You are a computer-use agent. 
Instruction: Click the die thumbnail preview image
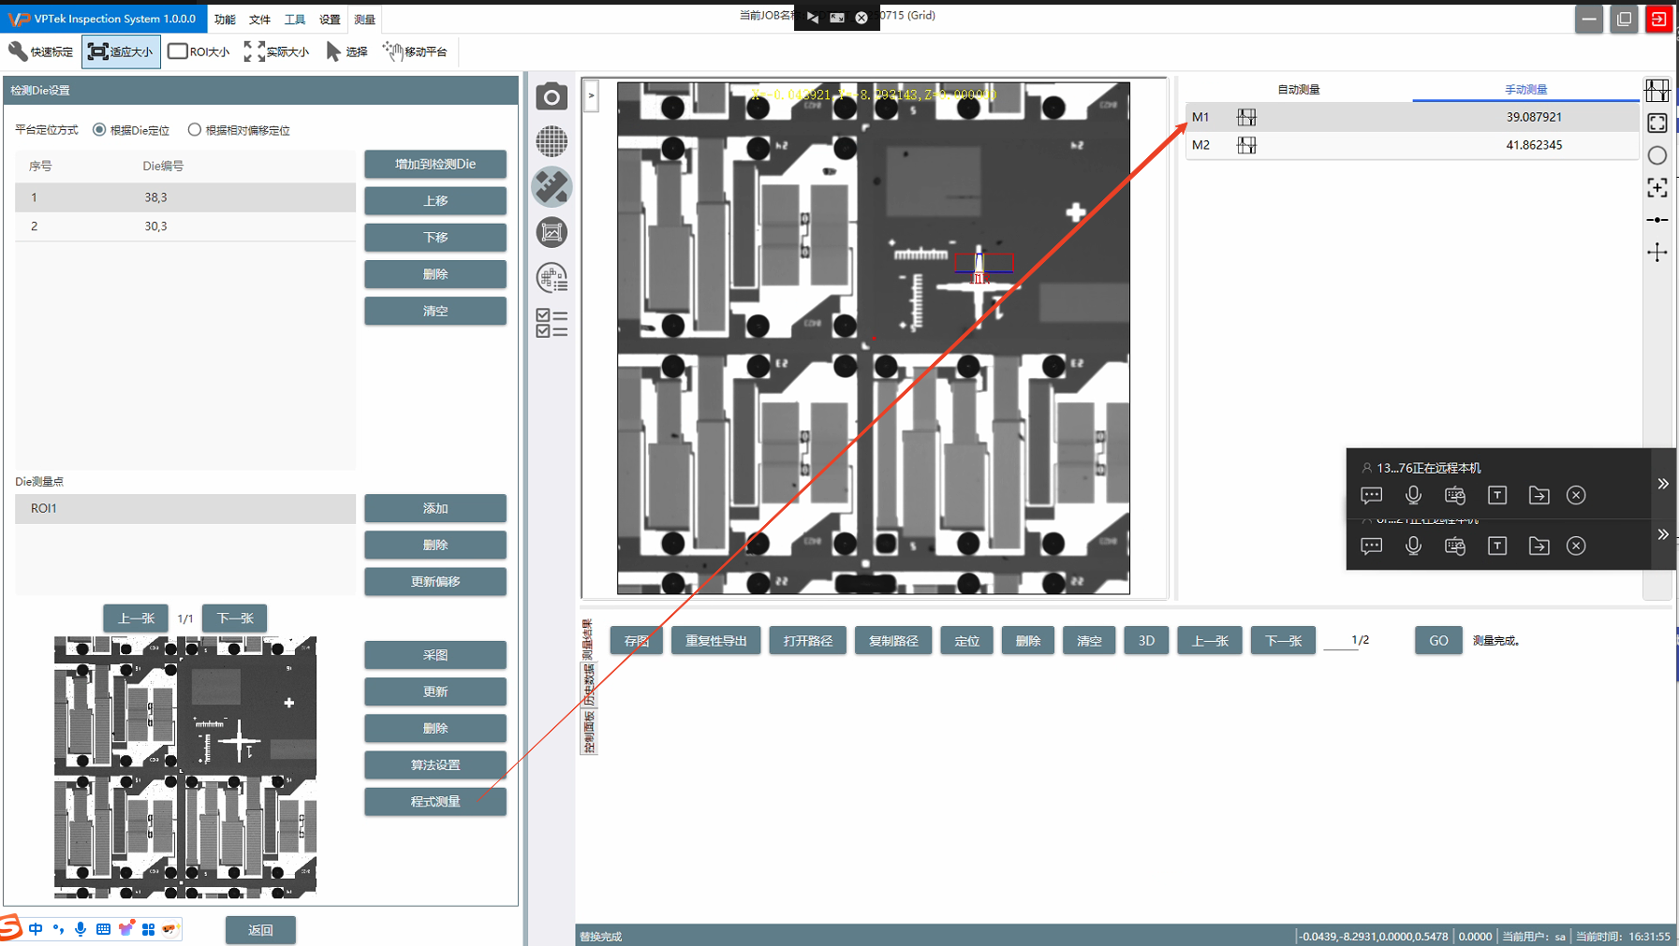tap(185, 766)
